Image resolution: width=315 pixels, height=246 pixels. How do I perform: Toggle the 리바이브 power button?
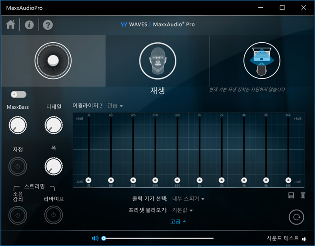54,215
